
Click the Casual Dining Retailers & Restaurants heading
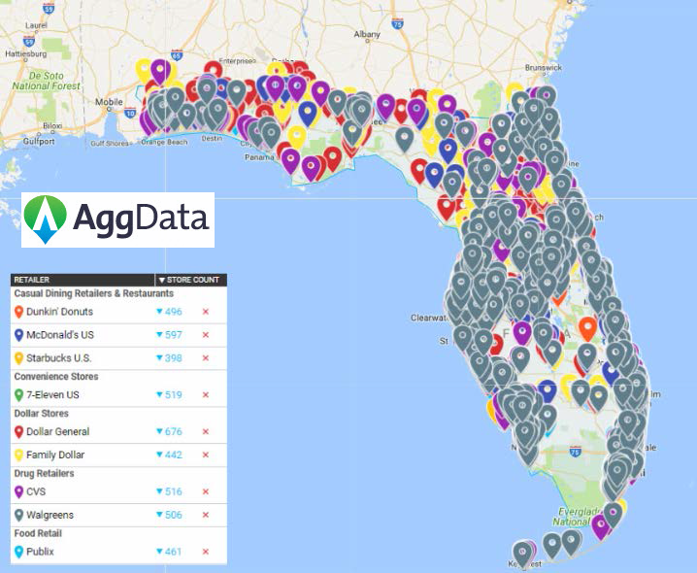94,293
